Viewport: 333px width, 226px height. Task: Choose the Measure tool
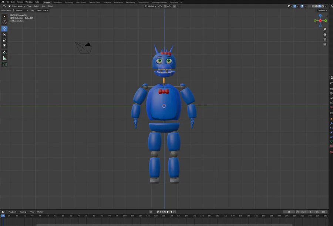(x=4, y=58)
